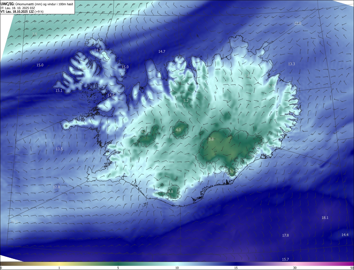Viewport: 354px width, 270px height.
Task: Click the 18.1 value label
Action: click(325, 218)
